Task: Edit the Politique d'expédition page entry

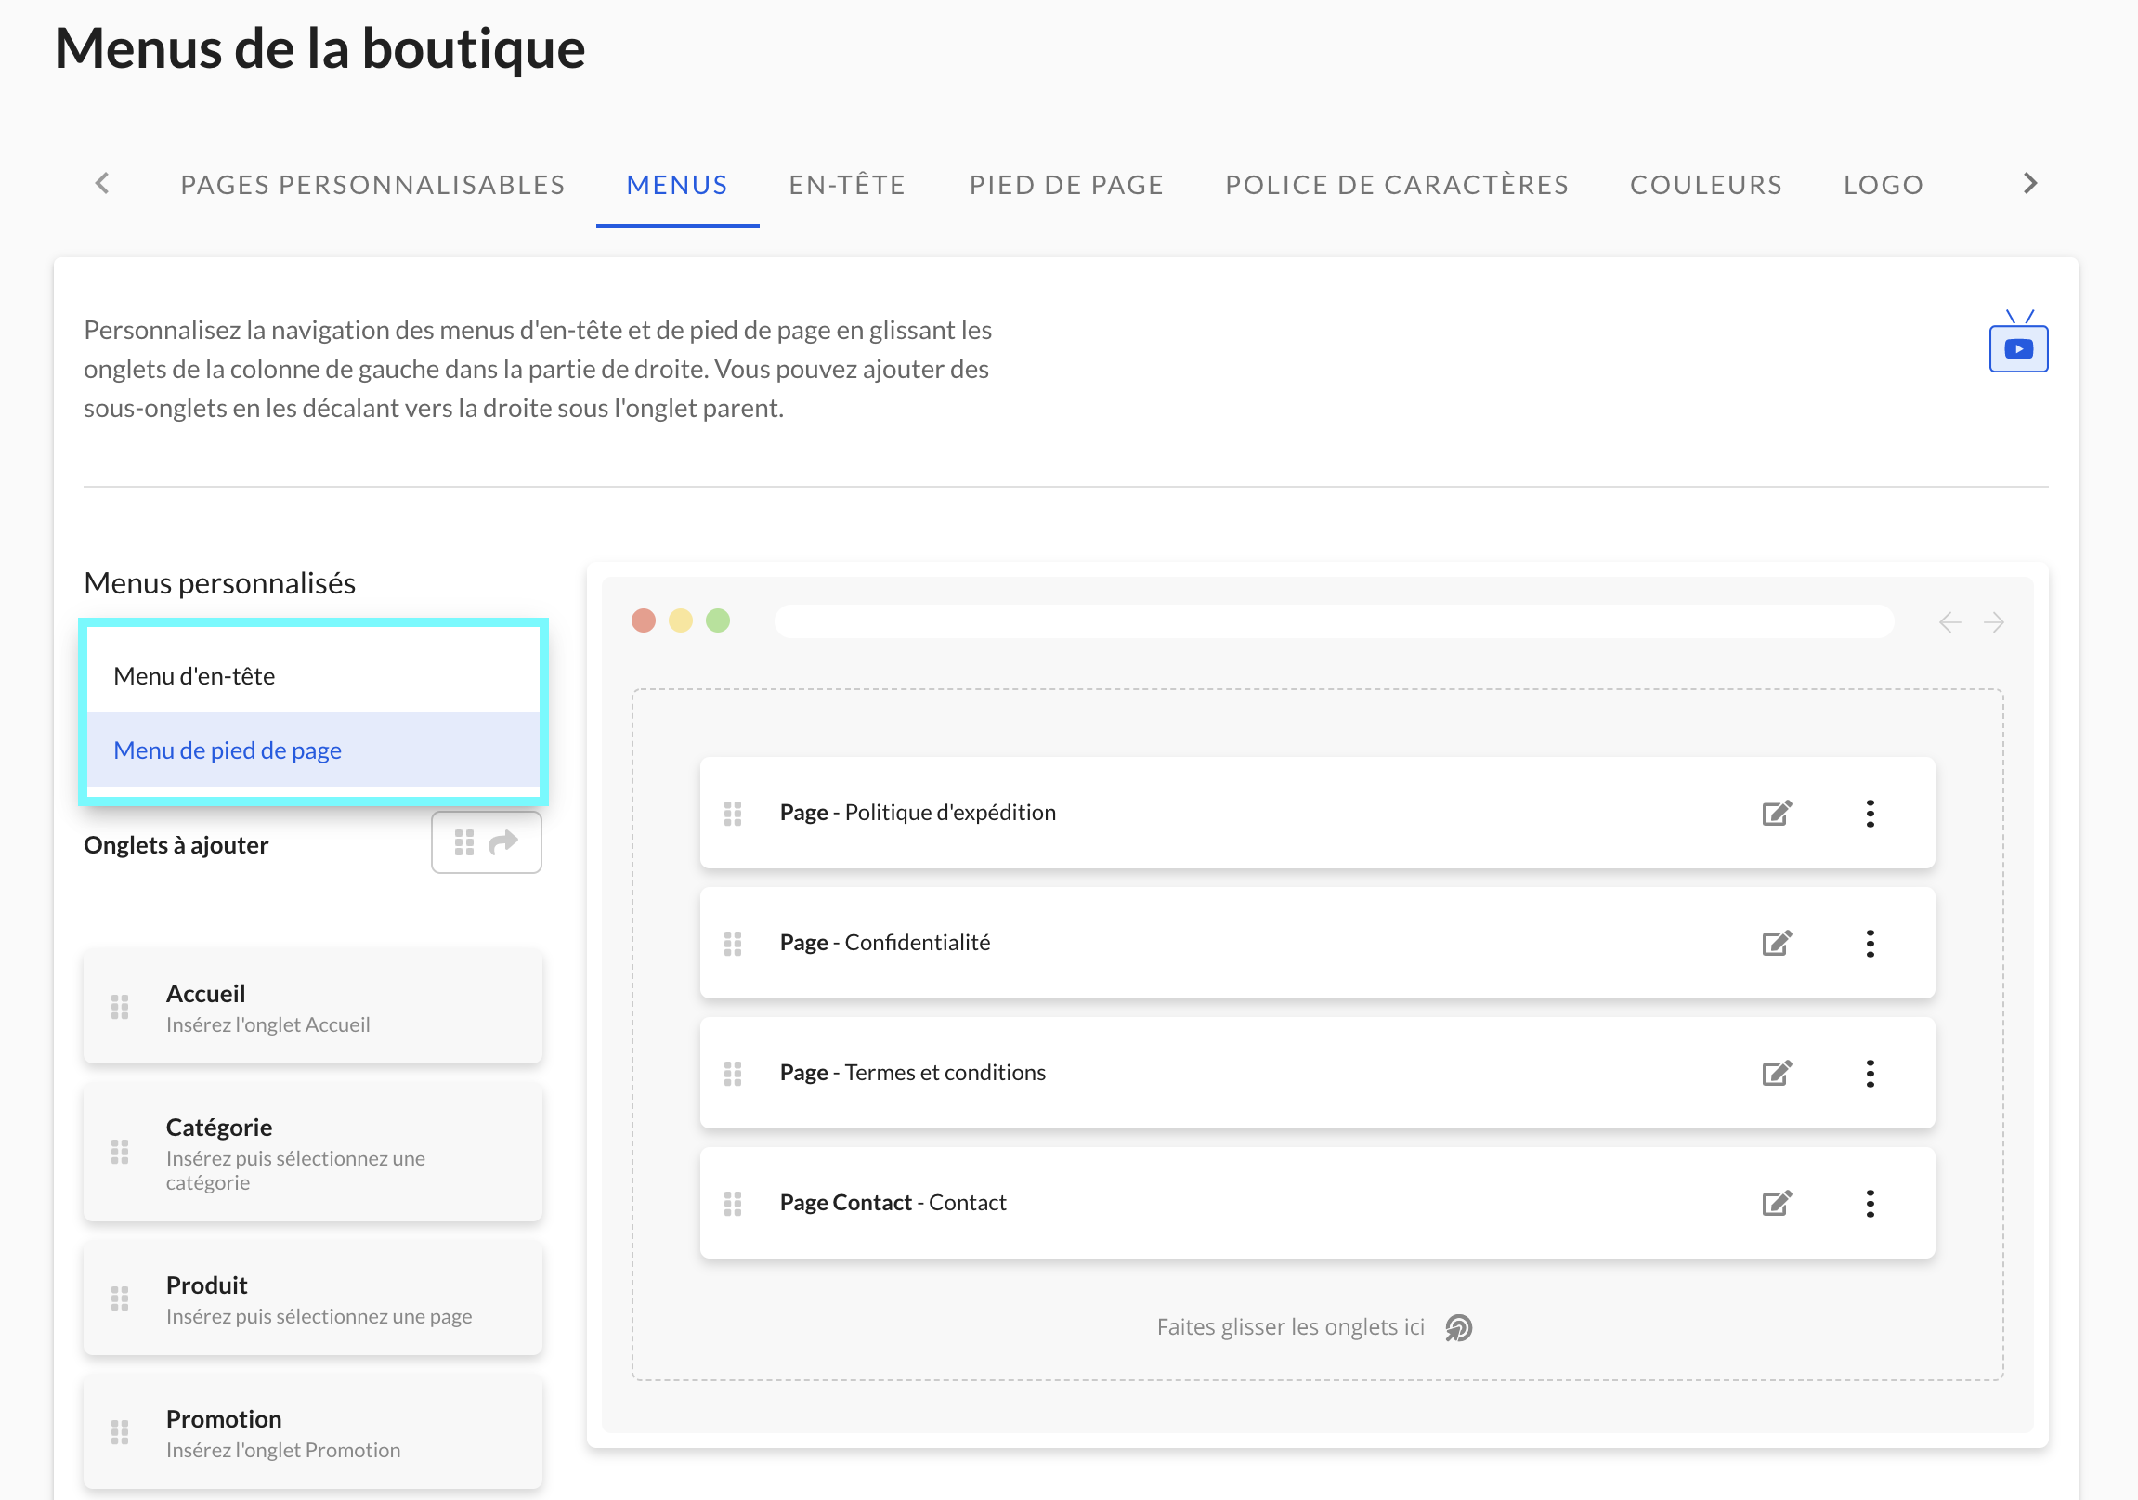Action: tap(1777, 813)
